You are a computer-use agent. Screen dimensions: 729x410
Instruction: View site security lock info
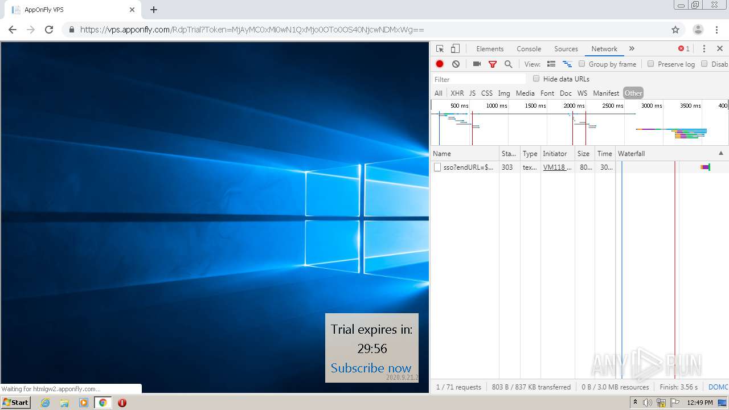72,30
